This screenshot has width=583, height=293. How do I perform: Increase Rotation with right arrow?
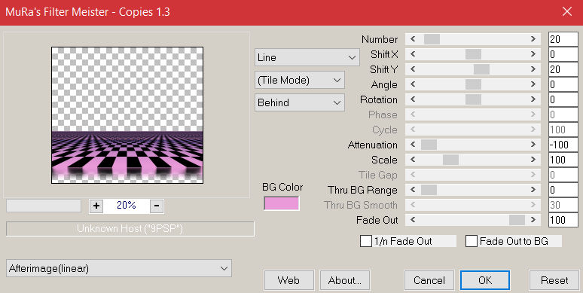click(533, 99)
